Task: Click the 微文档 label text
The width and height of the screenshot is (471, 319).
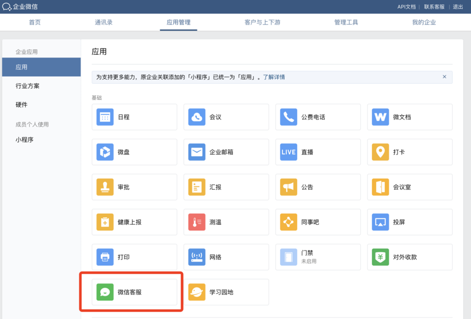Action: tap(402, 117)
